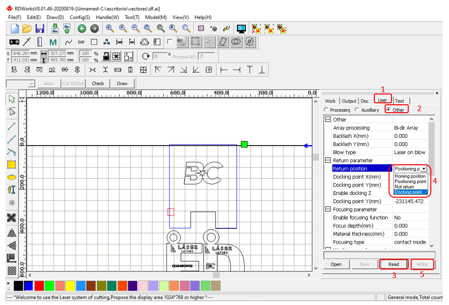
Task: Switch to the Output tab
Action: pos(349,101)
